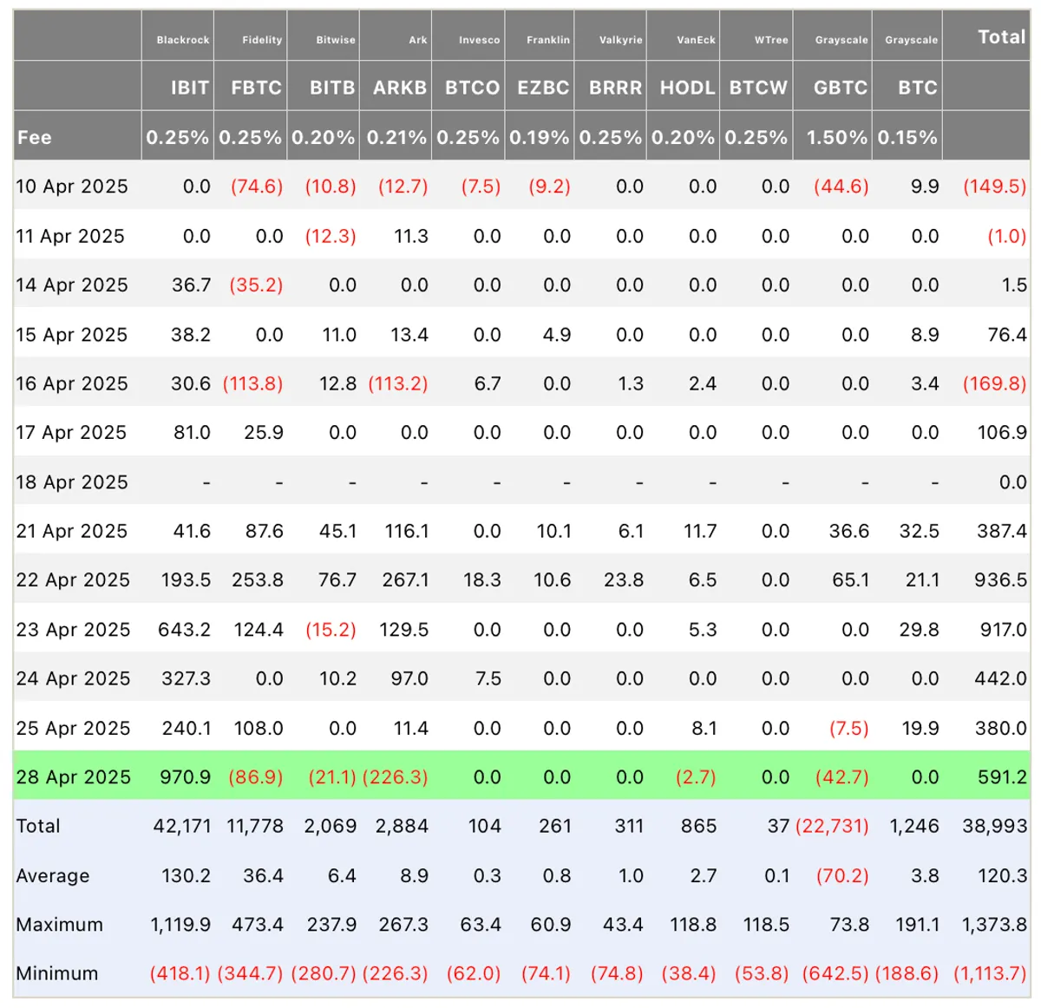Image resolution: width=1041 pixels, height=1008 pixels.
Task: Click the IBIT ticker column header
Action: point(189,88)
